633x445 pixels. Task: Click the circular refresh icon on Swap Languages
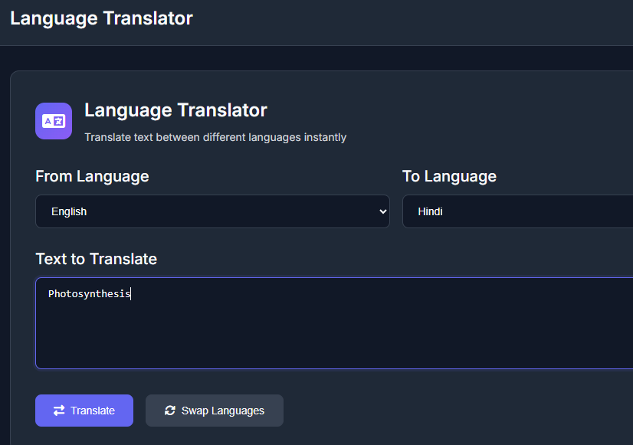[170, 411]
